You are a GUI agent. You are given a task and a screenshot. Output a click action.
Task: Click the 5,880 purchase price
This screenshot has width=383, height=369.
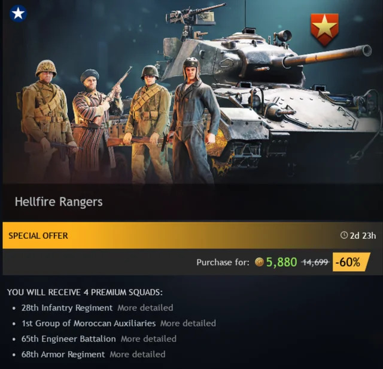click(x=282, y=262)
